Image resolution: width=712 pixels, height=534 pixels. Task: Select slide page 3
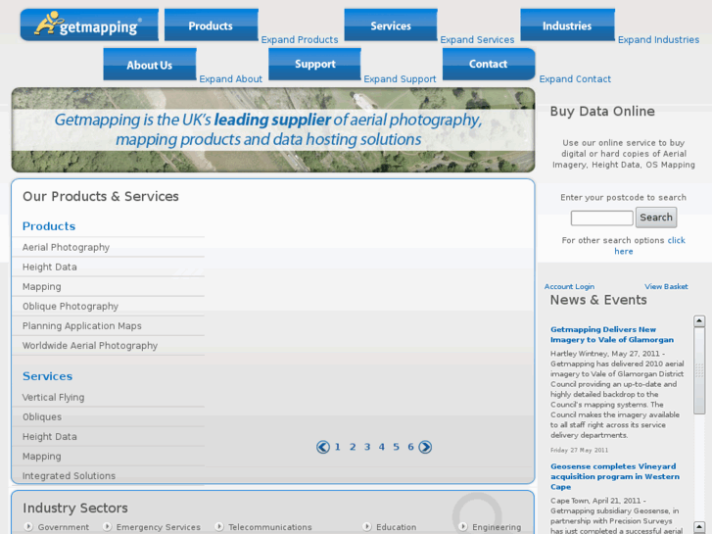367,447
